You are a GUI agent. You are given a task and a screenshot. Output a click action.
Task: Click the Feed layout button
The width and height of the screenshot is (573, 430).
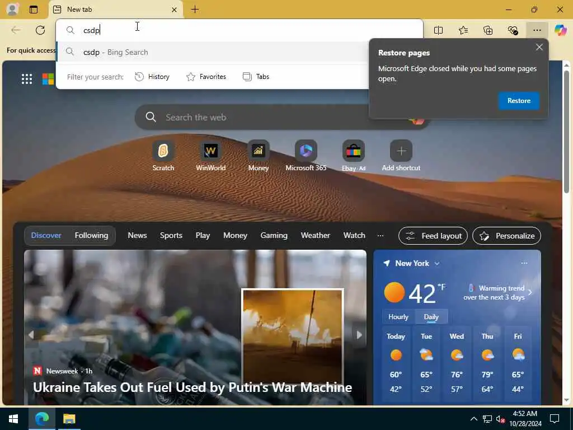(433, 236)
